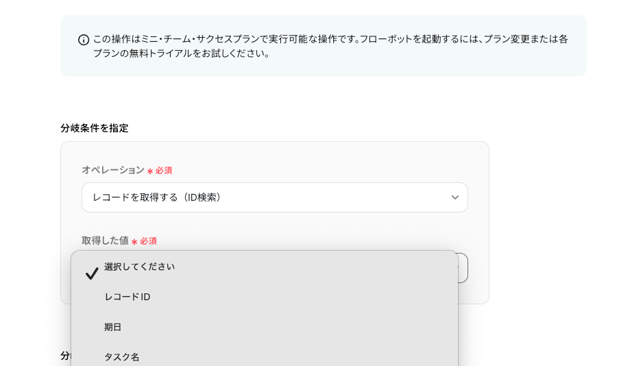Image resolution: width=643 pixels, height=366 pixels.
Task: Choose レコードID from the list
Action: 127,297
